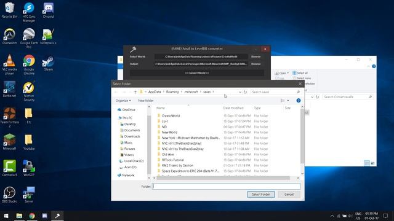Click New folder in the dialog toolbar
The height and width of the screenshot is (221, 394).
pos(146,101)
